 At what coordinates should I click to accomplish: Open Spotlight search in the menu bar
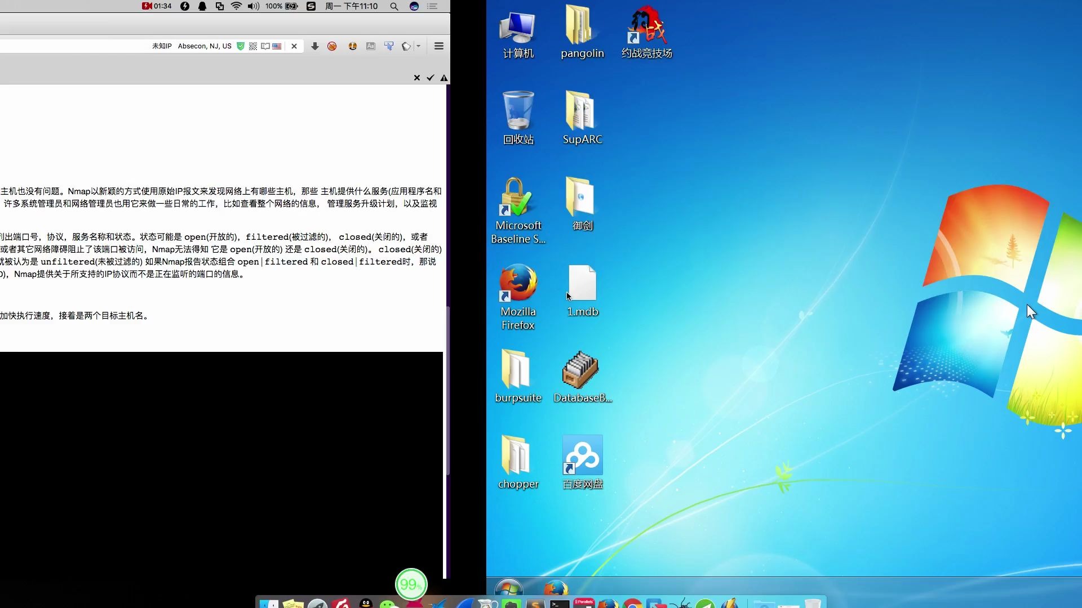394,6
